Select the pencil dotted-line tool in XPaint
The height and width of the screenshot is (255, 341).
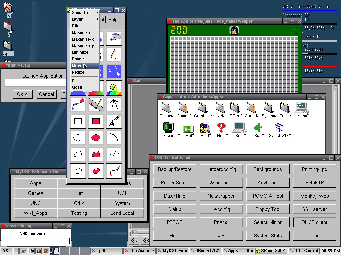click(114, 55)
